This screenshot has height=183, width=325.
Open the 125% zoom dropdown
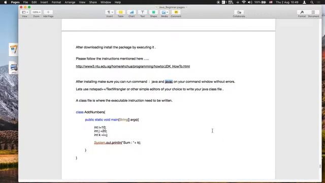(x=36, y=12)
